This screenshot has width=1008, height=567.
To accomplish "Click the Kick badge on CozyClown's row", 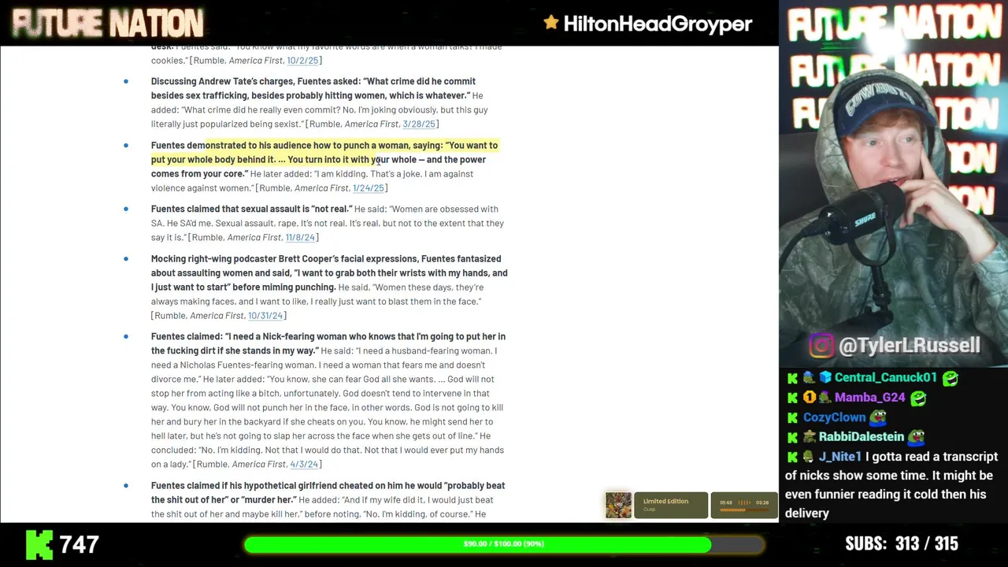I will click(x=793, y=417).
